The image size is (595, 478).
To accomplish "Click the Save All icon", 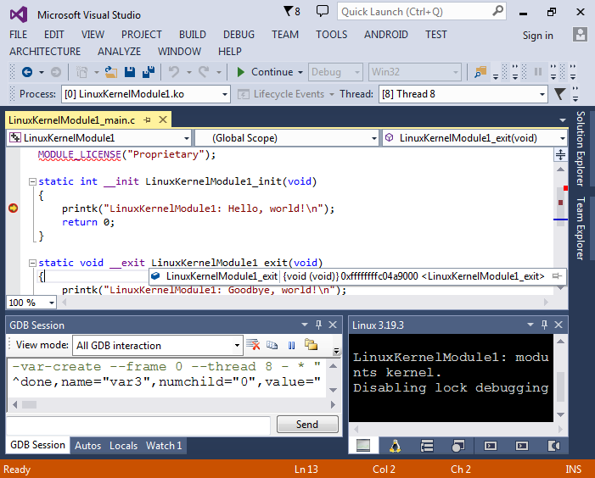I will [149, 72].
